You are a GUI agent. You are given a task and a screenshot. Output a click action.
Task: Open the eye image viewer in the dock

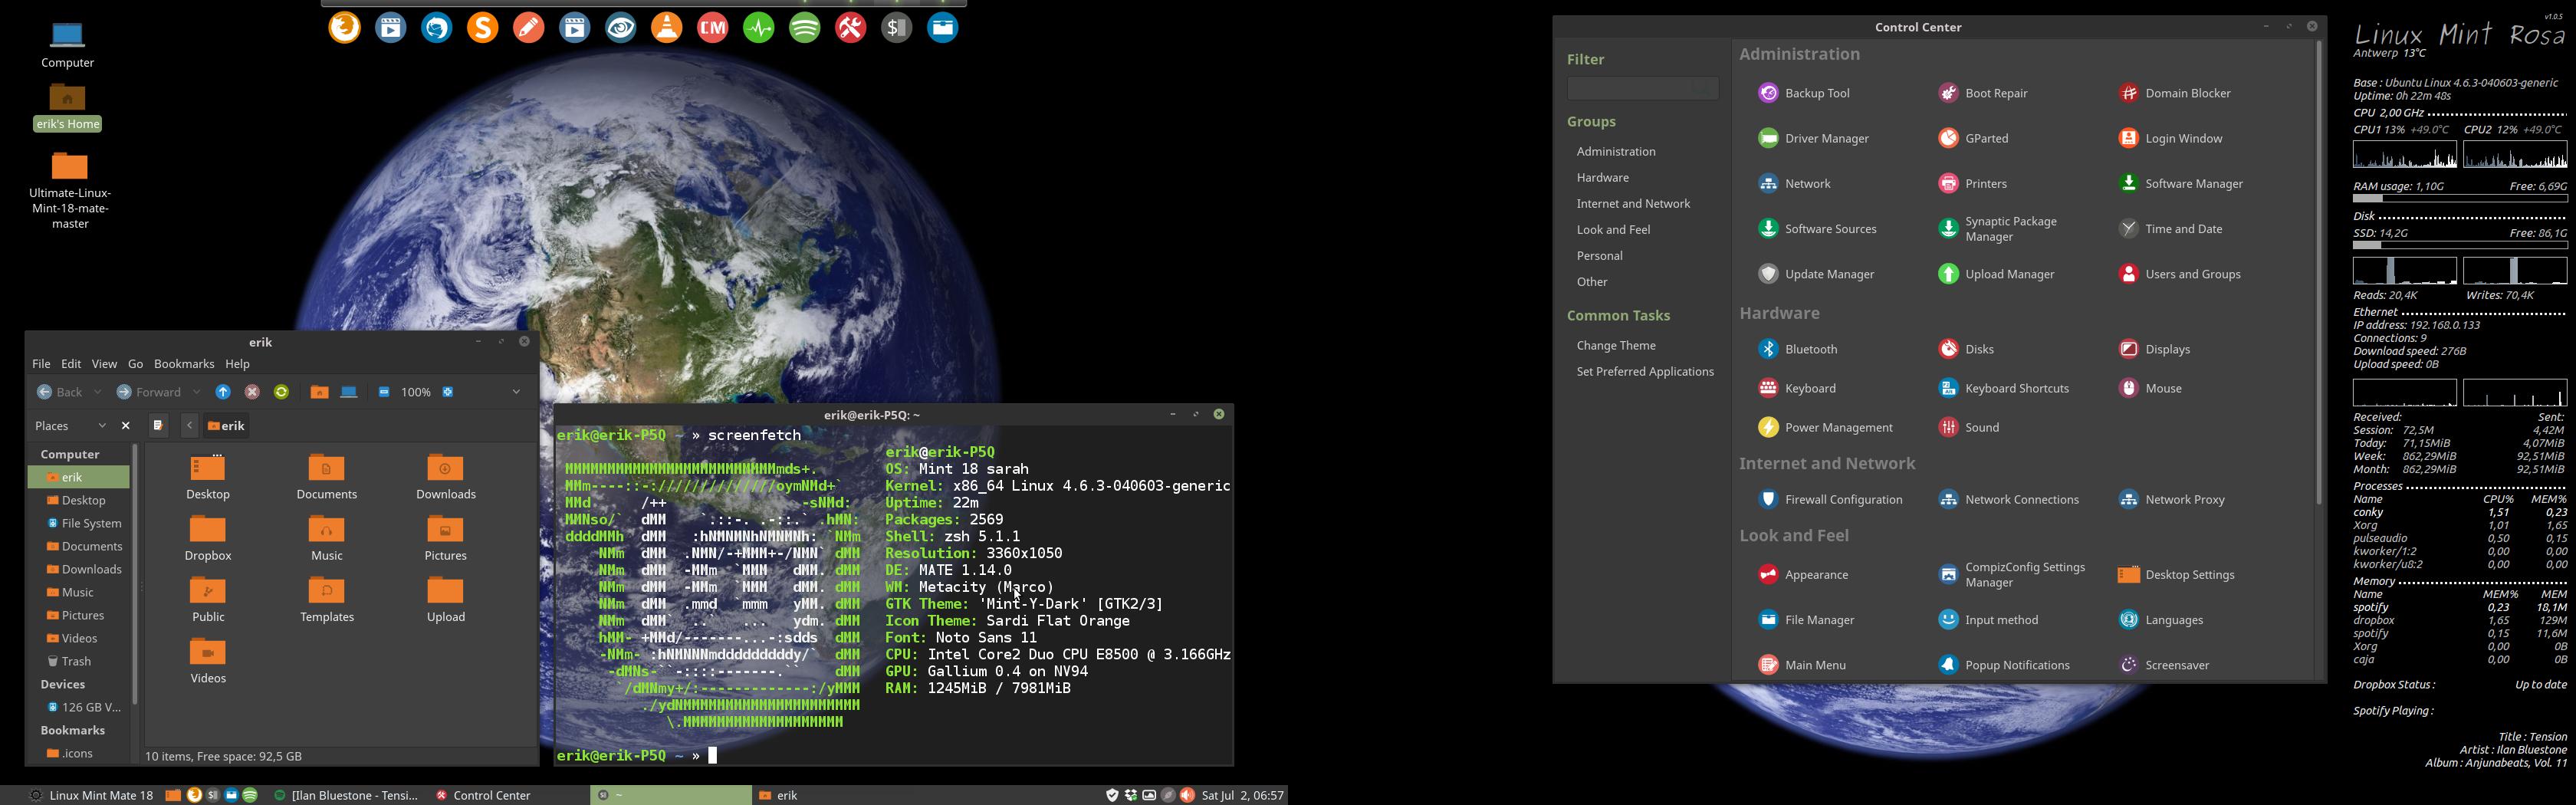click(x=620, y=28)
